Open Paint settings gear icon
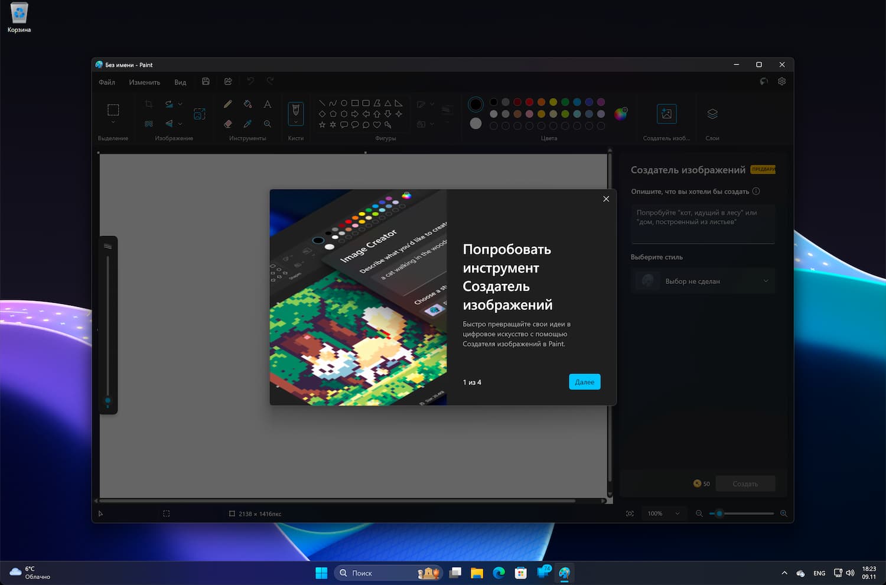 pos(782,81)
